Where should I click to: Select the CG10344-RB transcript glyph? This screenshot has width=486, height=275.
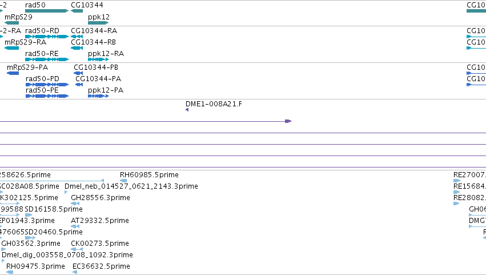point(77,48)
